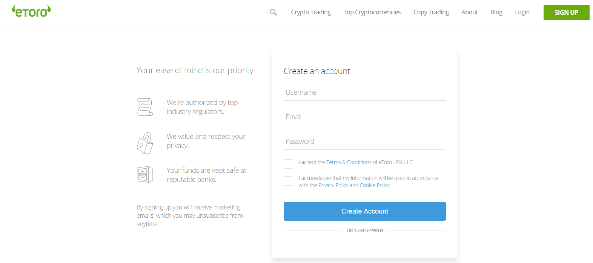The image size is (593, 263).
Task: Click the bank safe vault icon
Action: (145, 174)
